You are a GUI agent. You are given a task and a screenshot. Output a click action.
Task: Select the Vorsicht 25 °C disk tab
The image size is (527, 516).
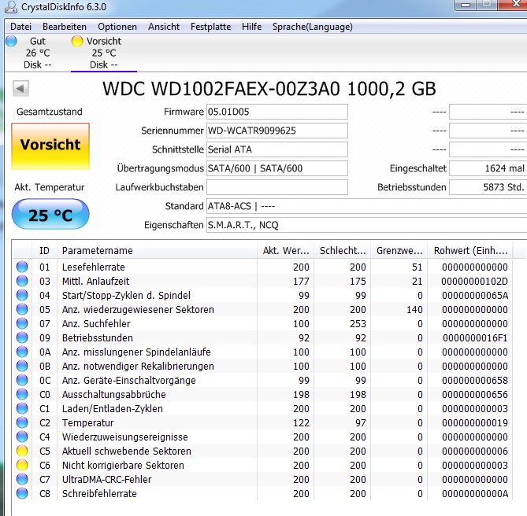coord(104,53)
